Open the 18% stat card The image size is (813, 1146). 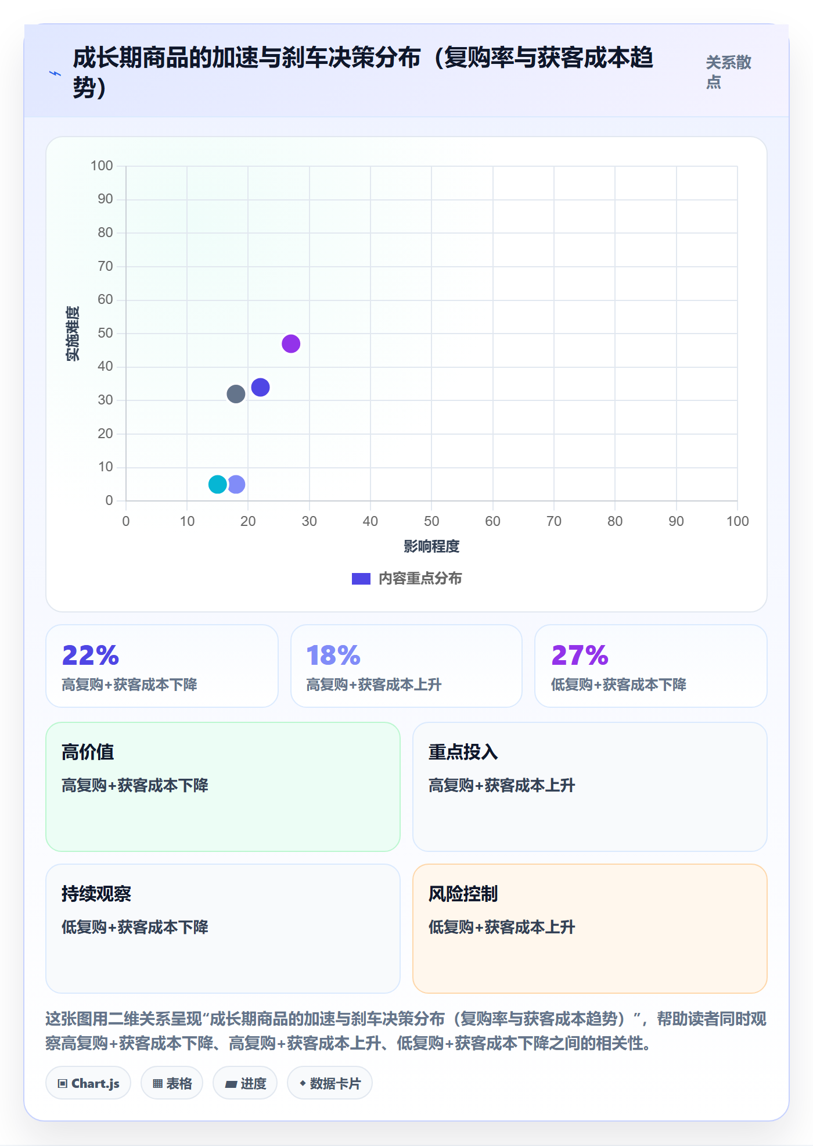(406, 666)
